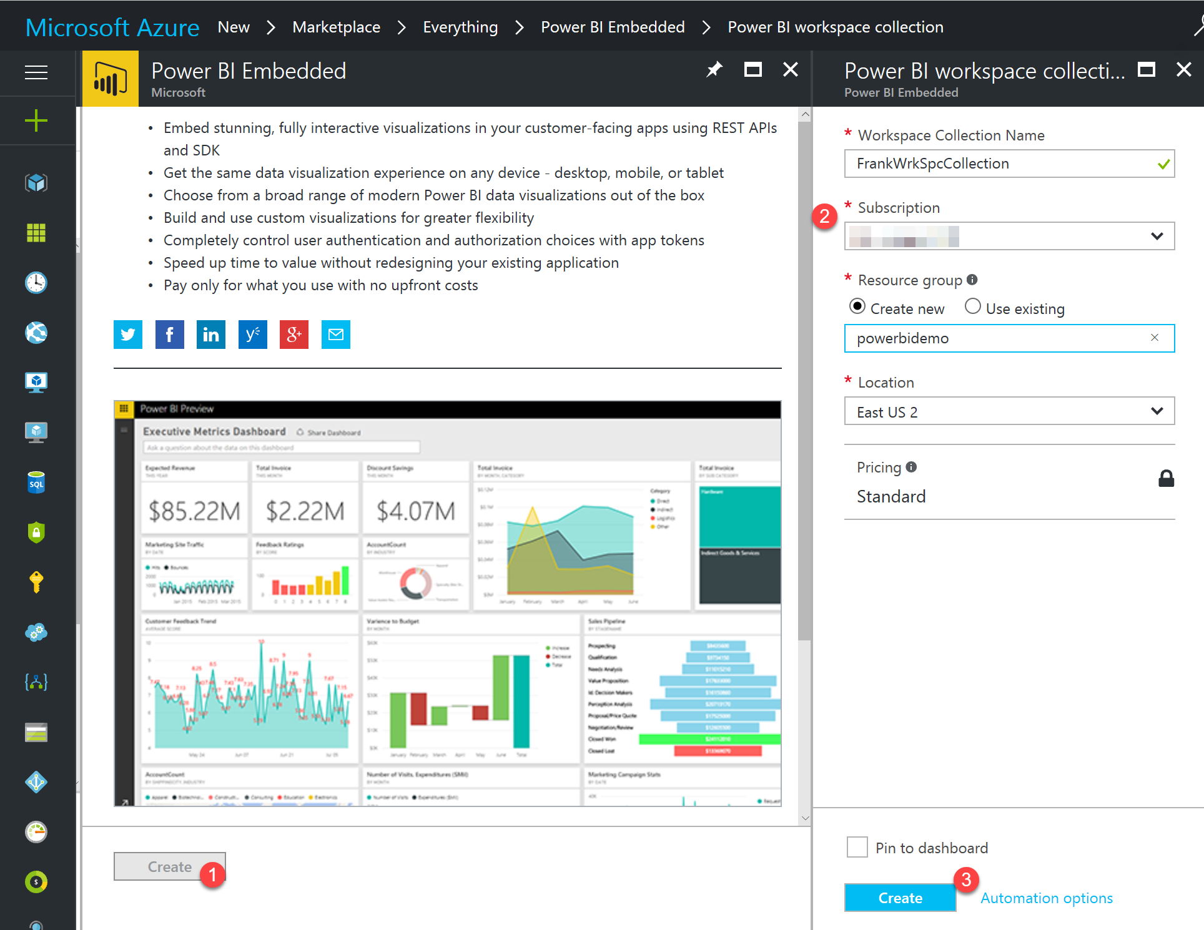The width and height of the screenshot is (1204, 930).
Task: Go to Everything in the breadcrumb
Action: 460,27
